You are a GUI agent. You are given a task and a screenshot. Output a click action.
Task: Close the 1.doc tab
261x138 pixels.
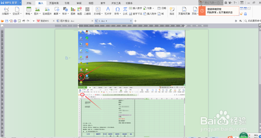pyautogui.click(x=131, y=21)
